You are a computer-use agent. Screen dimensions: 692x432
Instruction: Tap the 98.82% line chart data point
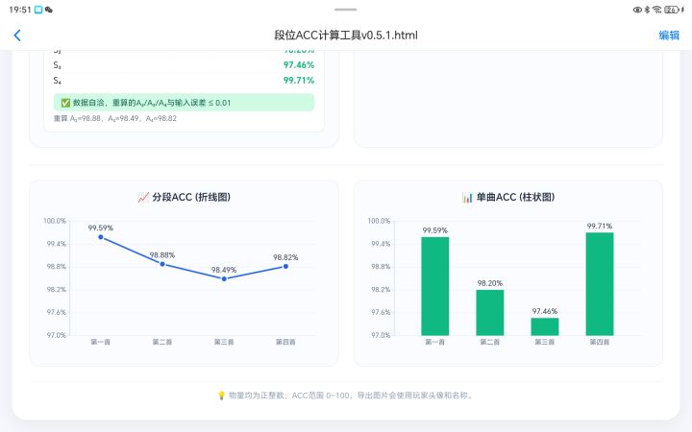[286, 266]
